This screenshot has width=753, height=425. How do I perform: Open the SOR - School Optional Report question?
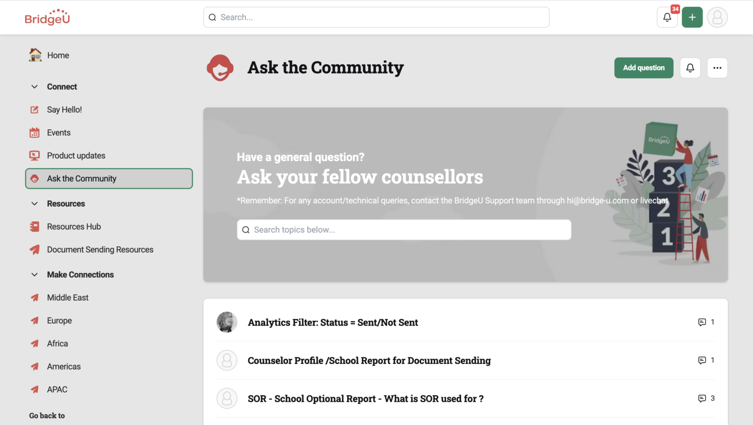click(365, 399)
